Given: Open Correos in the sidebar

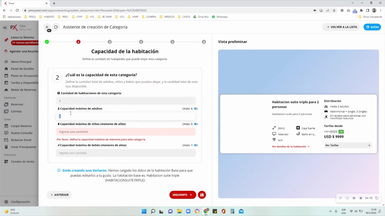Looking at the screenshot, I should [16, 111].
